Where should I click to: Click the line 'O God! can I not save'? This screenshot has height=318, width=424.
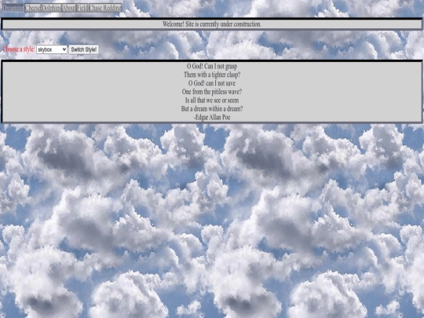pos(212,83)
